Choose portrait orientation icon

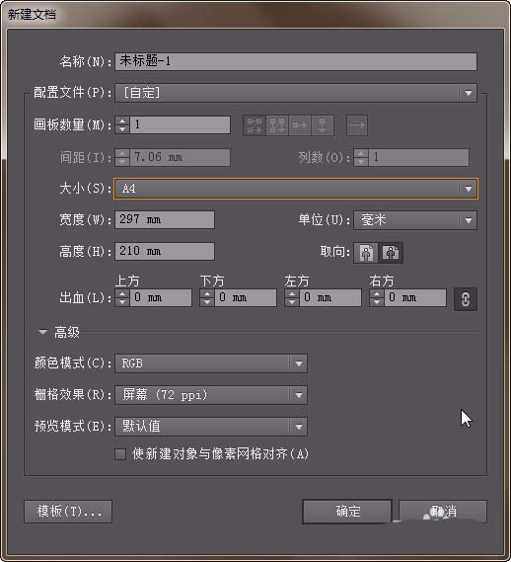point(366,253)
